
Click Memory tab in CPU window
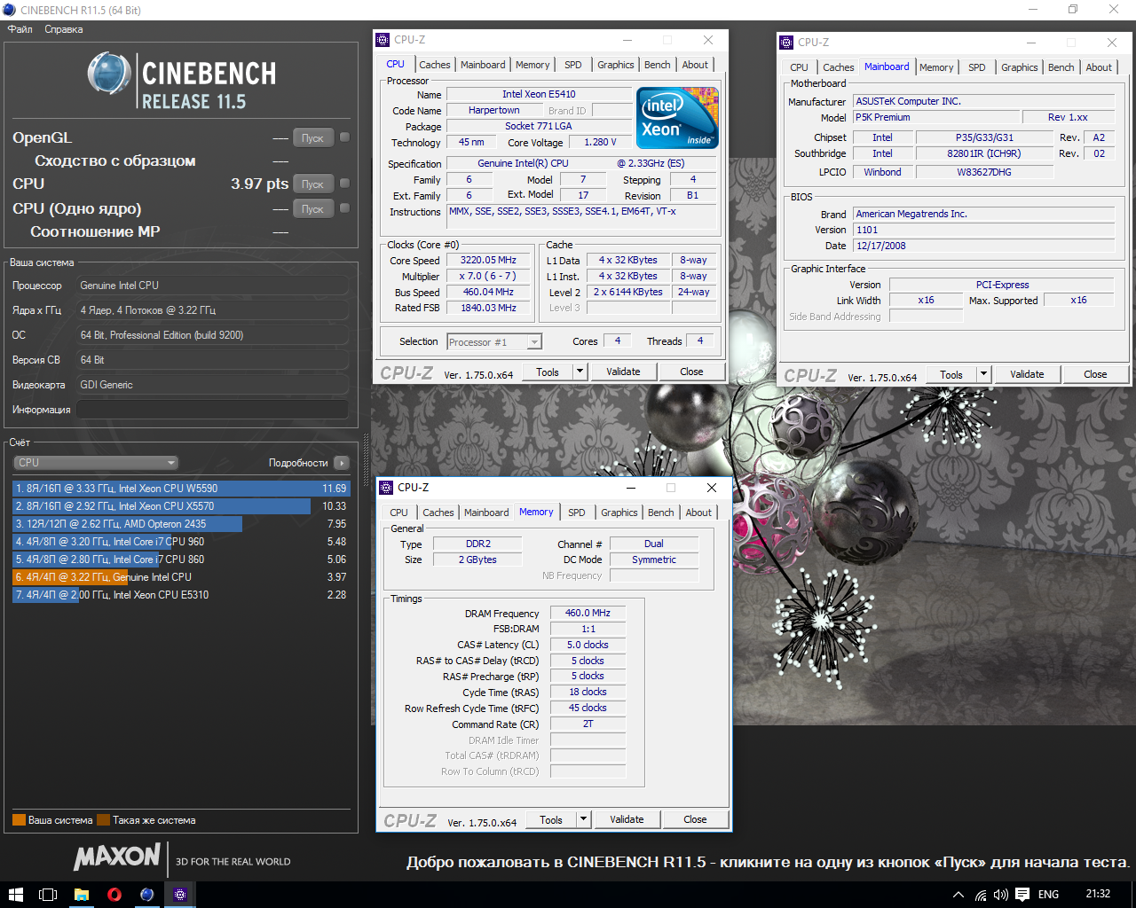[x=532, y=65]
